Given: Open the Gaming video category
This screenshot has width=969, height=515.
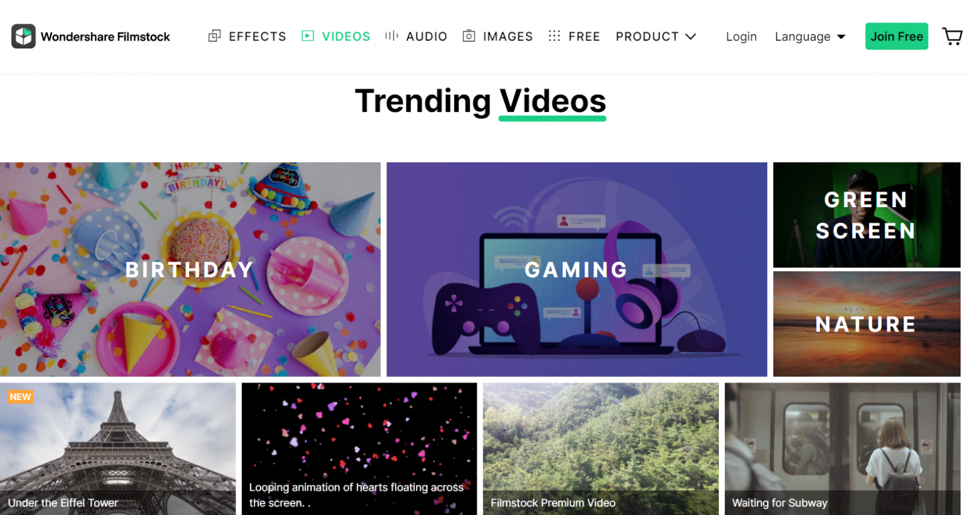Looking at the screenshot, I should click(x=577, y=269).
